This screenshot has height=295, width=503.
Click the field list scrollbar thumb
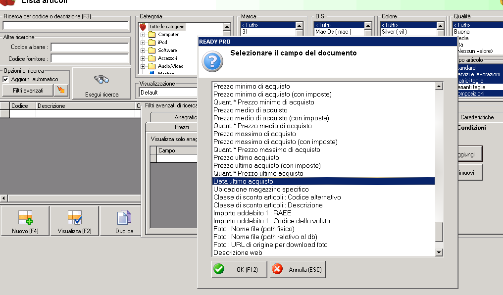click(x=439, y=232)
